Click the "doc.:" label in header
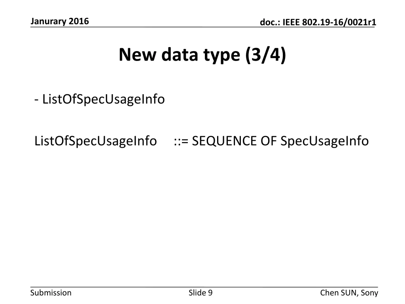The image size is (405, 304). 270,23
